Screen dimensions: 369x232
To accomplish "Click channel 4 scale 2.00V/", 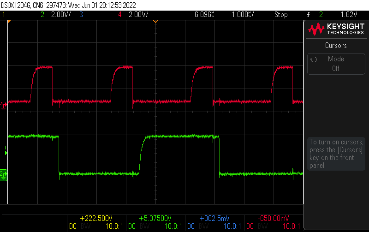I will 138,15.
